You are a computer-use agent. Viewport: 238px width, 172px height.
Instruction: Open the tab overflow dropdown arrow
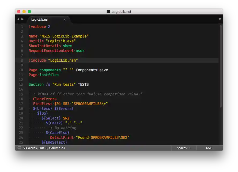tap(220, 19)
